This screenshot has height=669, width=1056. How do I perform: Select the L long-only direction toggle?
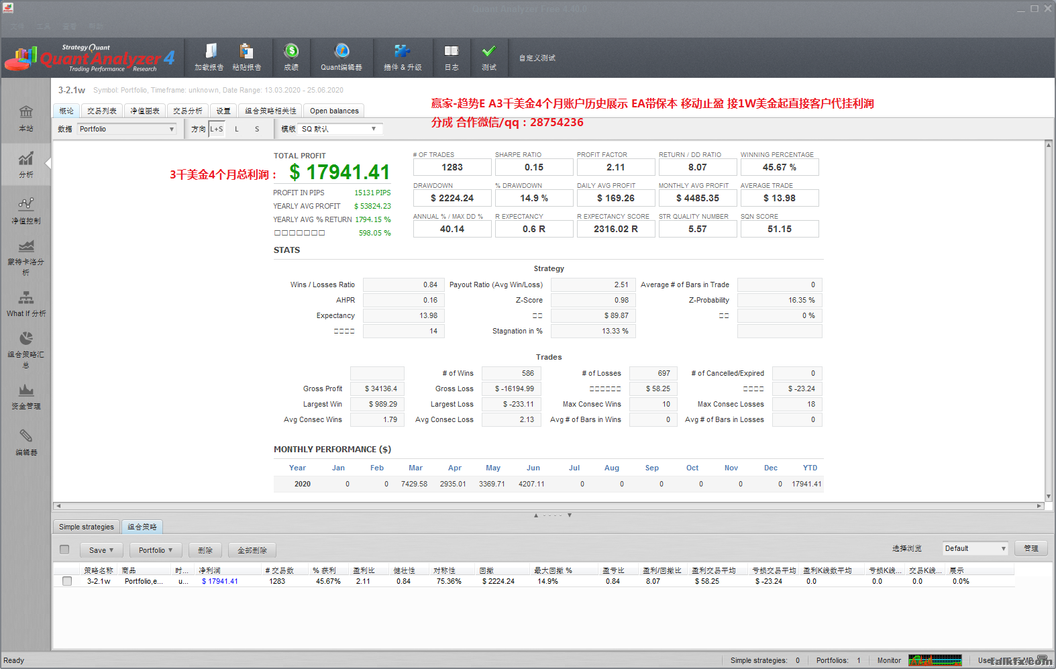(237, 129)
